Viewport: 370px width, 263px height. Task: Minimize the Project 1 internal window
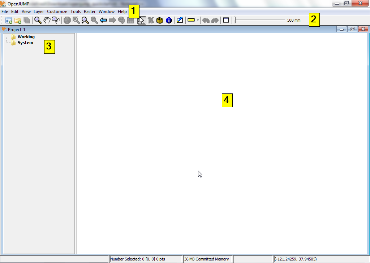[x=341, y=29]
